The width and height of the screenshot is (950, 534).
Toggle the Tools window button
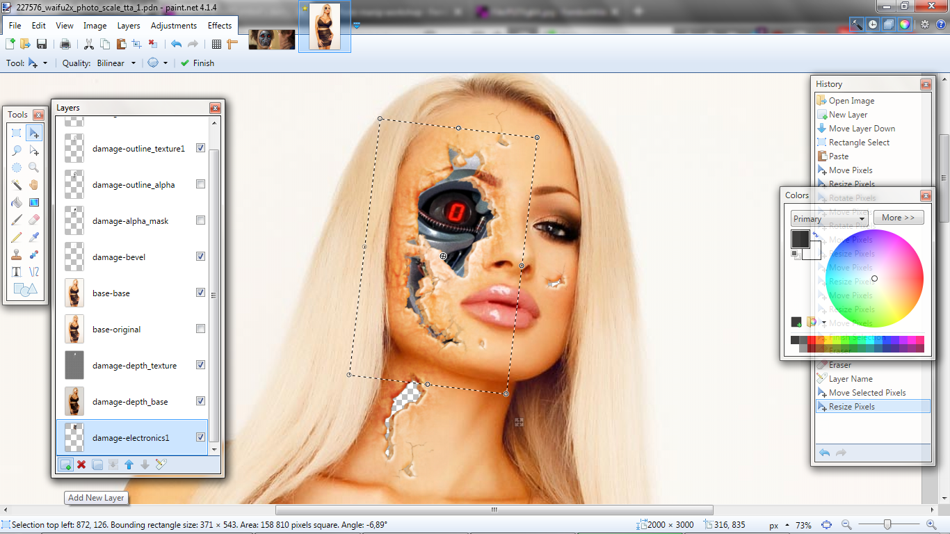857,24
